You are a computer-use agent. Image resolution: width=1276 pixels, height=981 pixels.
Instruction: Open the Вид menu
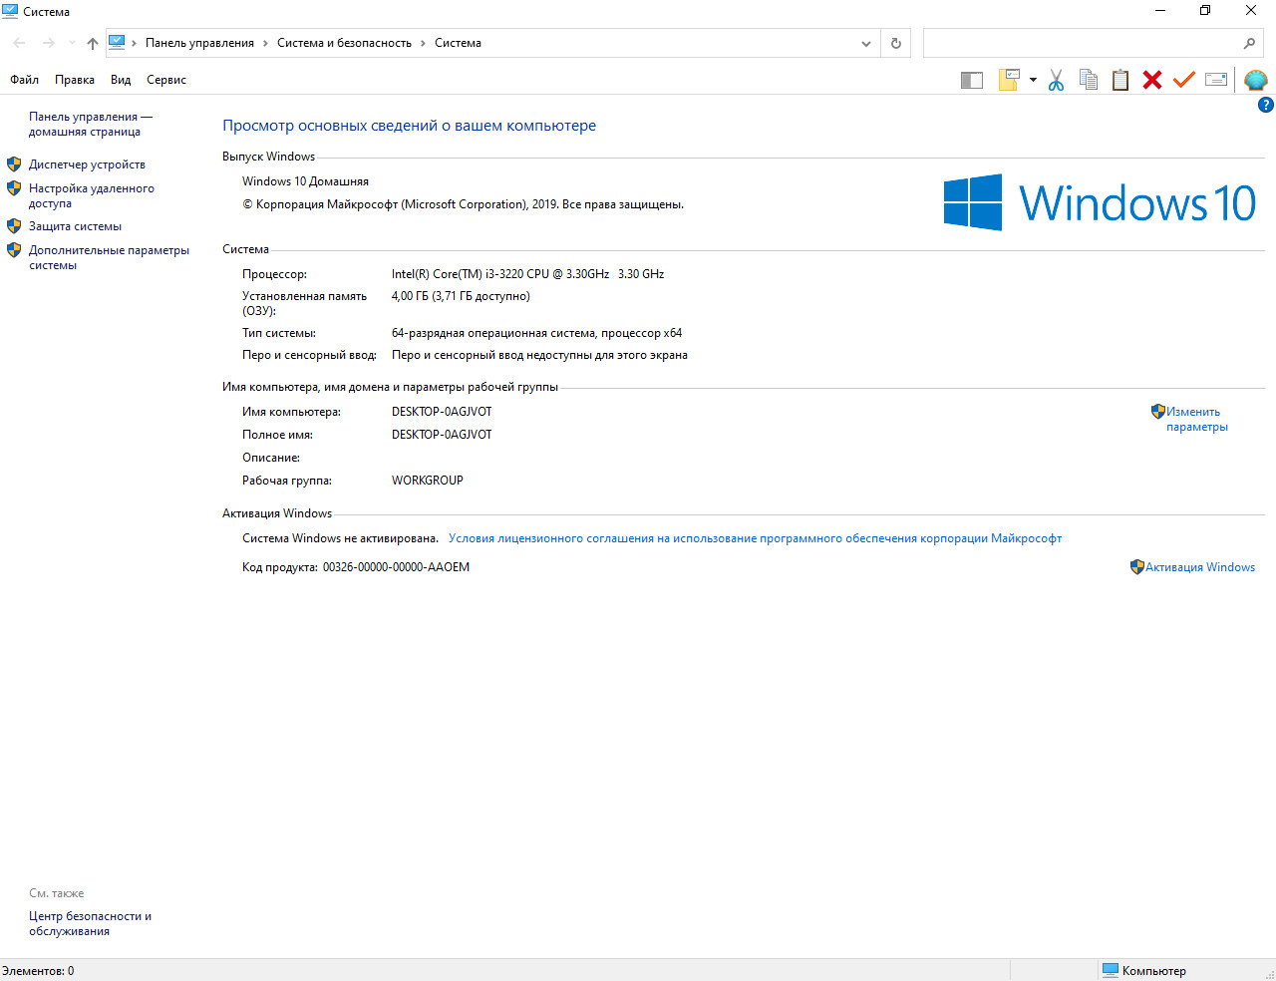click(121, 80)
